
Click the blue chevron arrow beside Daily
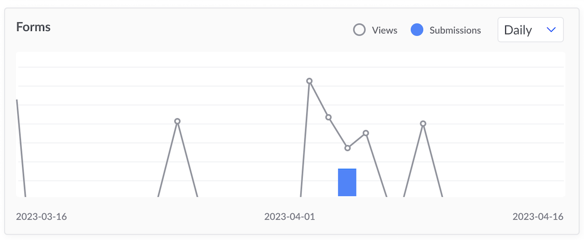pyautogui.click(x=551, y=30)
